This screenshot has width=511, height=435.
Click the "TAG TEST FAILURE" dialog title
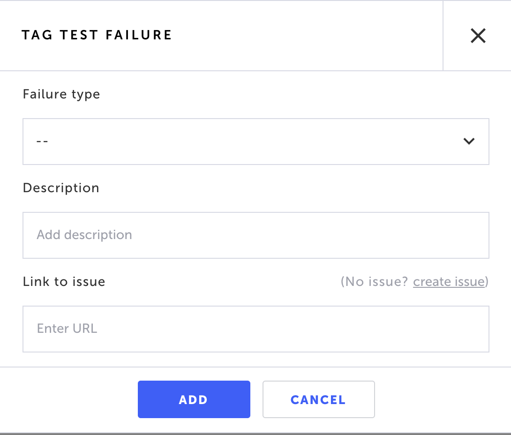coord(97,35)
